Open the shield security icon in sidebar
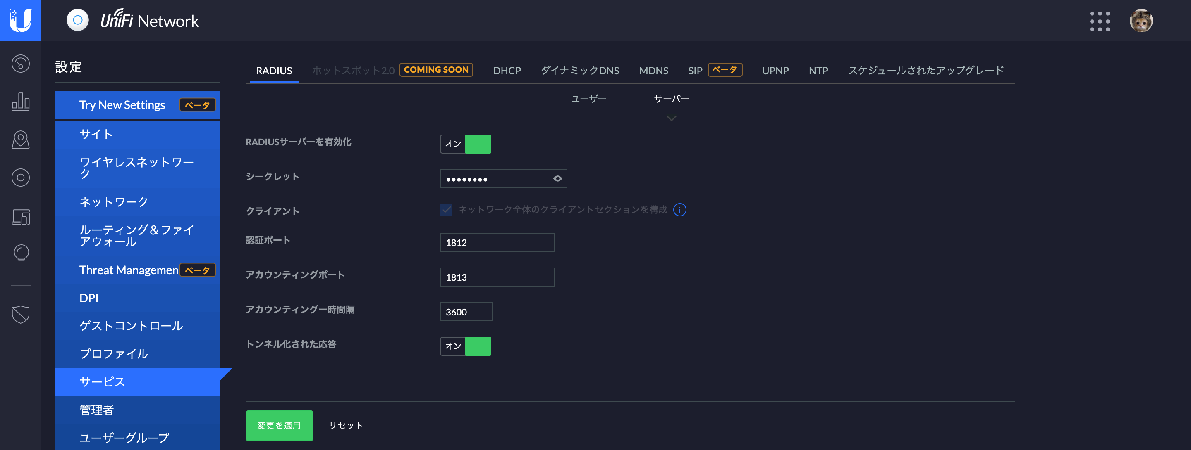 click(20, 314)
